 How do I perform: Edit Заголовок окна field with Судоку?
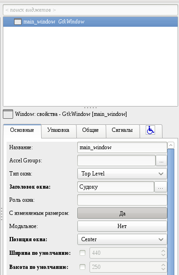(x=116, y=187)
